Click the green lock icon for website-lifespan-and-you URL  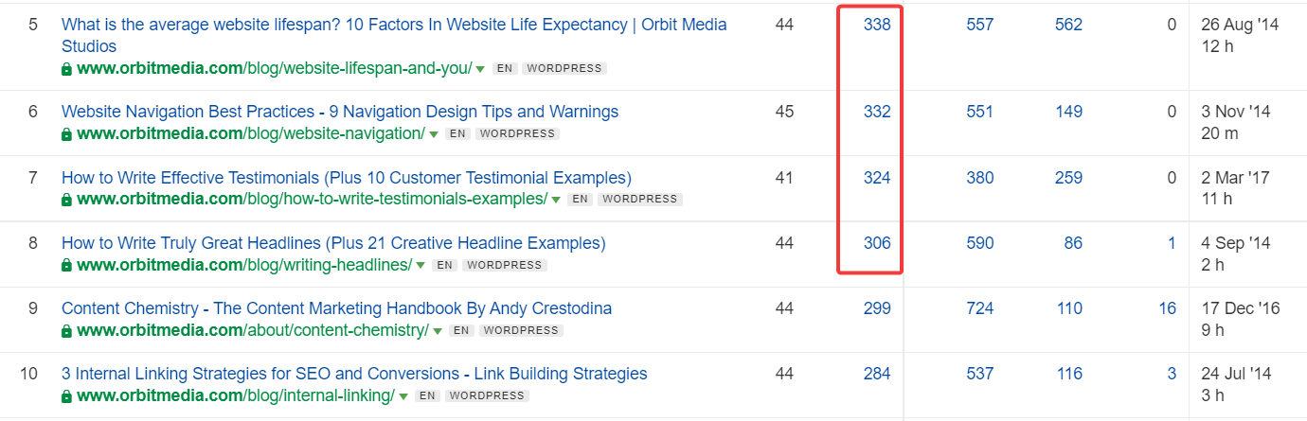(x=66, y=69)
